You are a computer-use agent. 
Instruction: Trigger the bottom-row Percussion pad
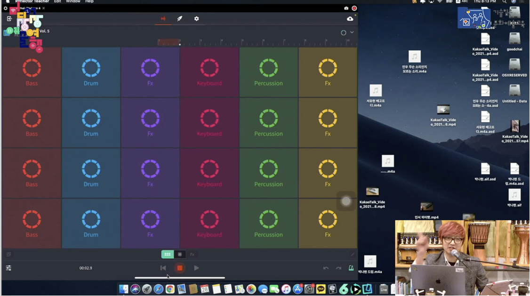pos(268,224)
